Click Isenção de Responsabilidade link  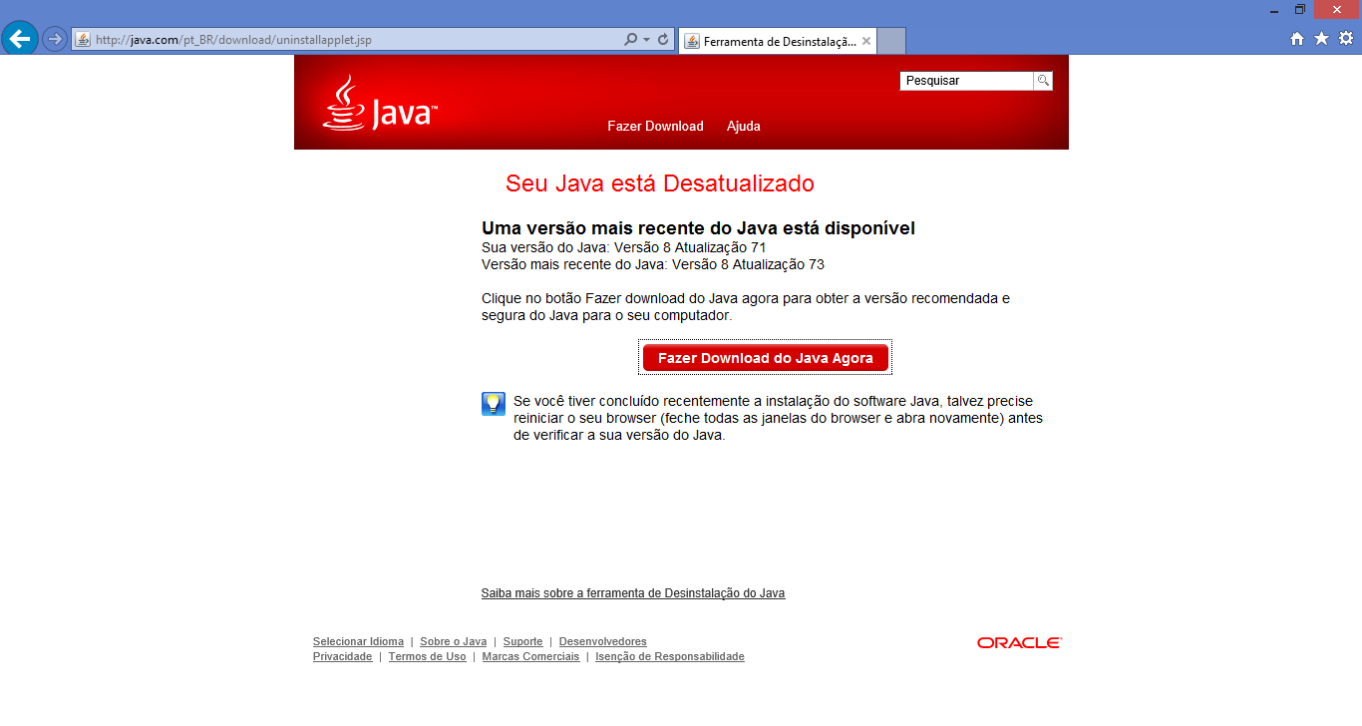pyautogui.click(x=670, y=656)
